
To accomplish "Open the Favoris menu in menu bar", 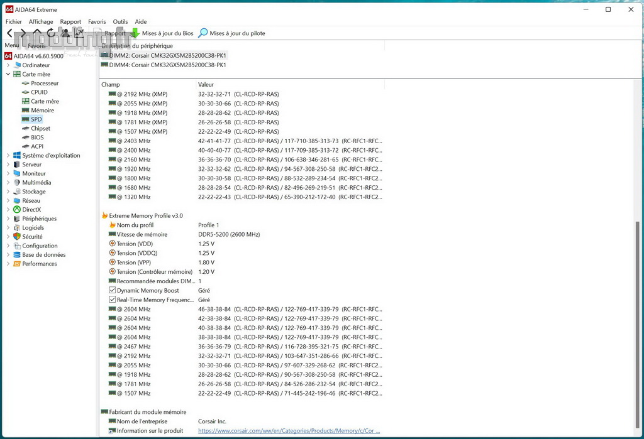I will 97,21.
